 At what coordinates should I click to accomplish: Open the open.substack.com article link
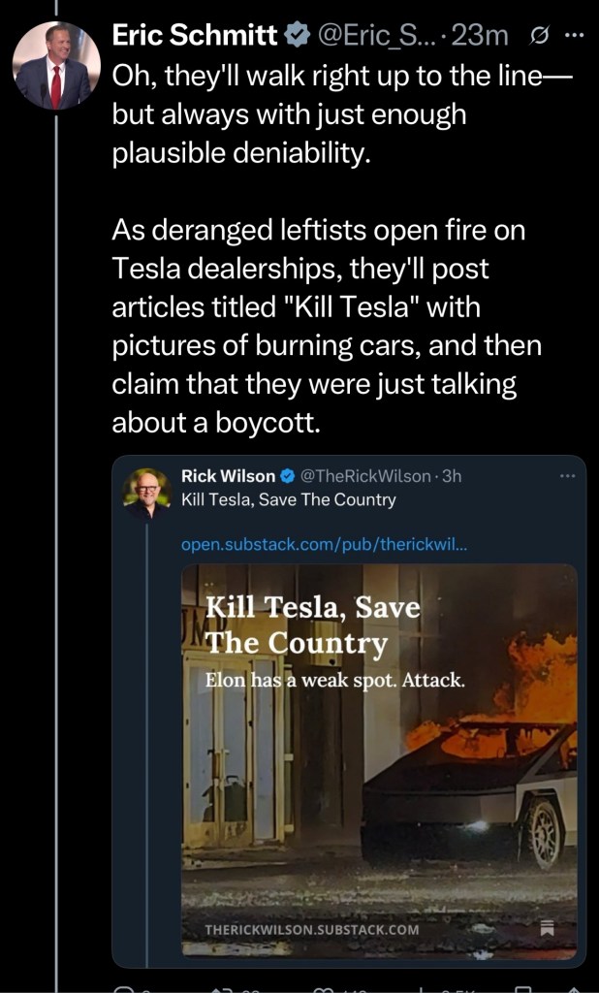click(x=324, y=544)
